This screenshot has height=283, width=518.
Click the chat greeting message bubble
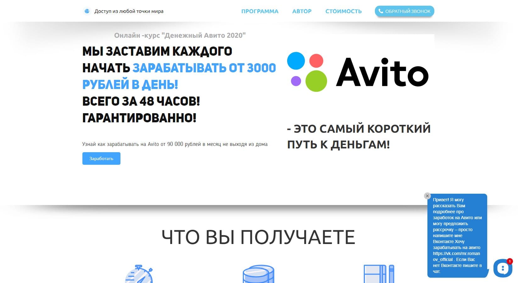(457, 236)
